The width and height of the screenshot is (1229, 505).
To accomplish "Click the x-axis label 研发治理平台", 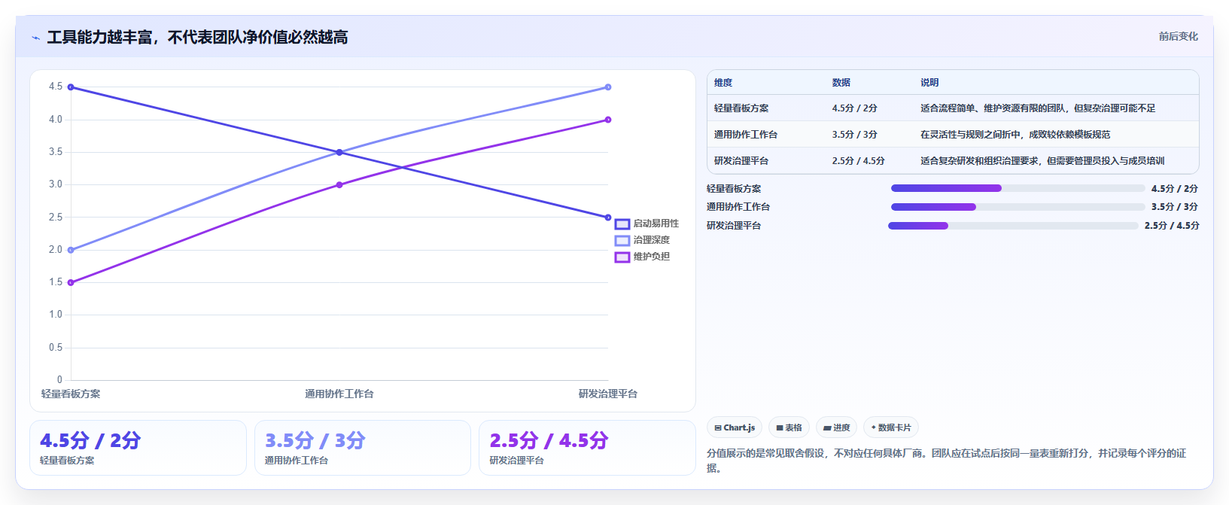I will coord(608,394).
